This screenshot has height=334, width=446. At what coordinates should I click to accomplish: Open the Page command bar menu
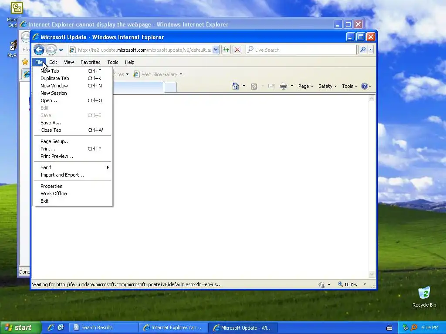[305, 86]
